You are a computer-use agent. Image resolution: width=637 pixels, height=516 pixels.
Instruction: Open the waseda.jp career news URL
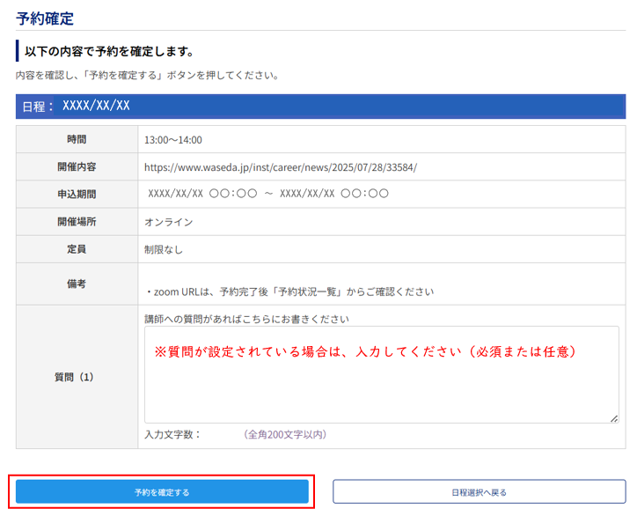pos(281,167)
